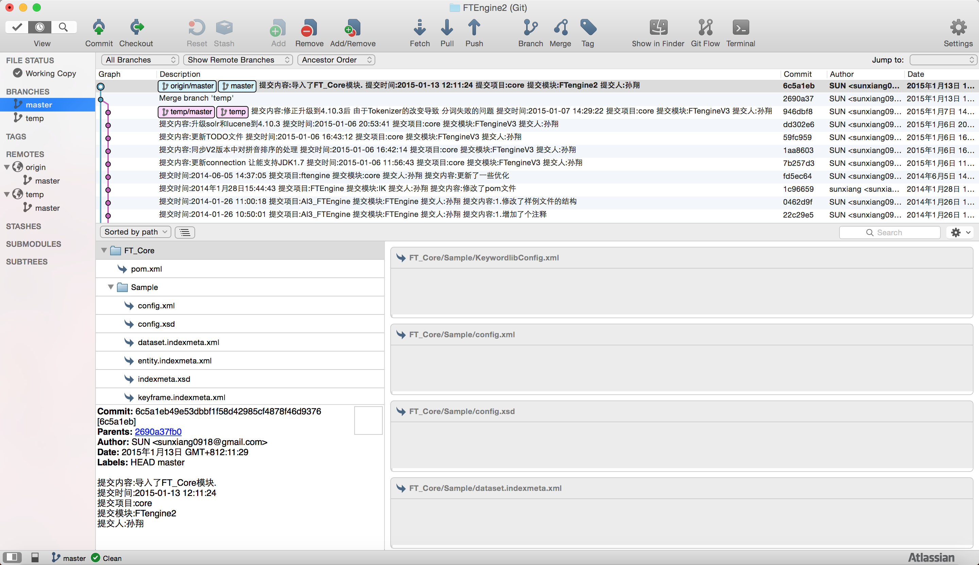Launch Terminal from the toolbar
This screenshot has height=565, width=979.
740,28
